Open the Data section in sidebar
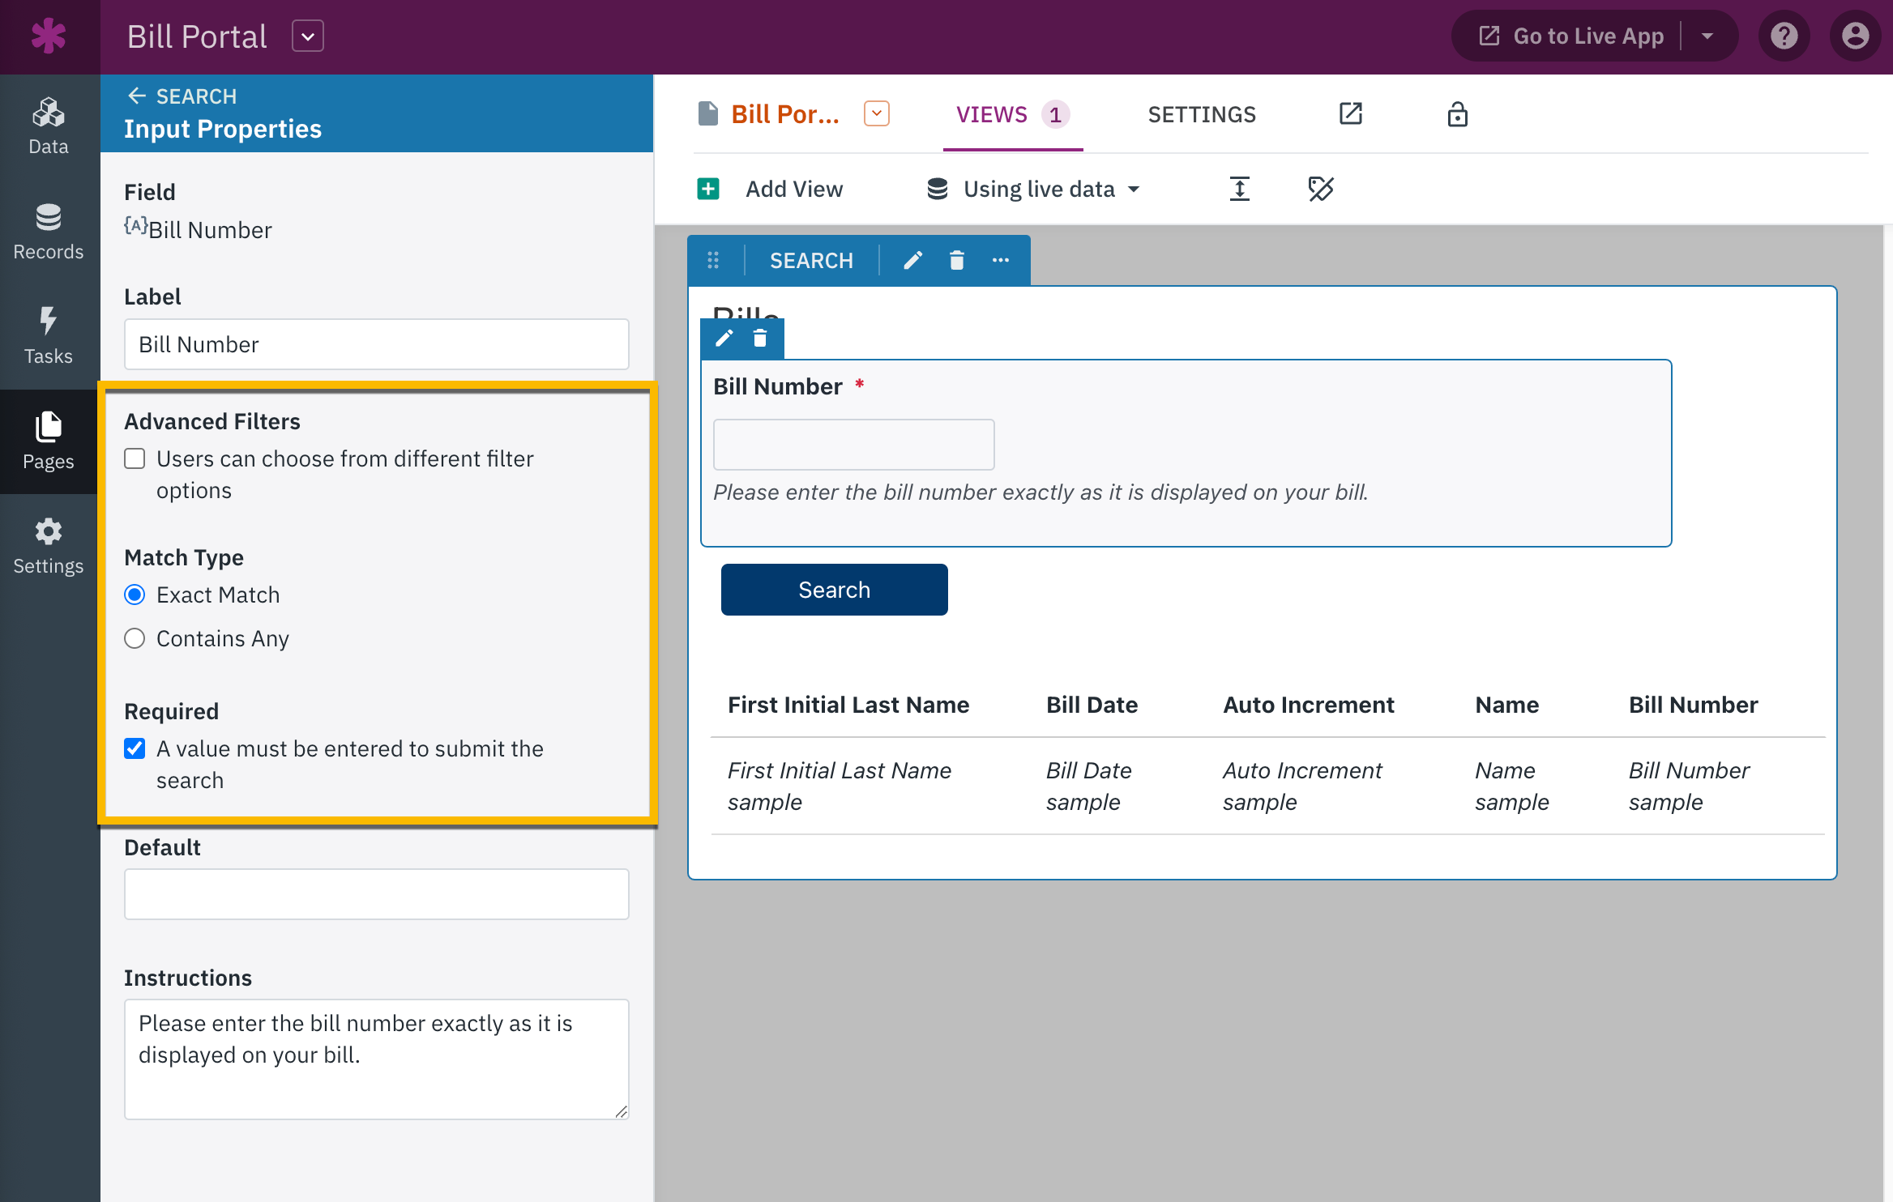This screenshot has height=1202, width=1893. [49, 126]
